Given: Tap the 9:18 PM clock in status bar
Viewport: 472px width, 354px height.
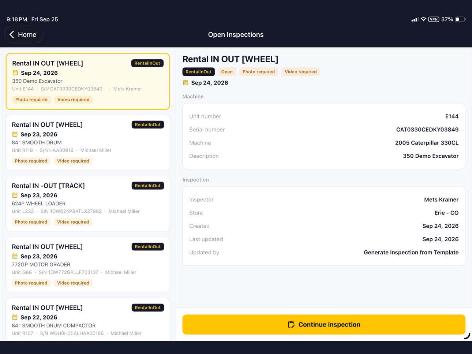Looking at the screenshot, I should pos(17,19).
